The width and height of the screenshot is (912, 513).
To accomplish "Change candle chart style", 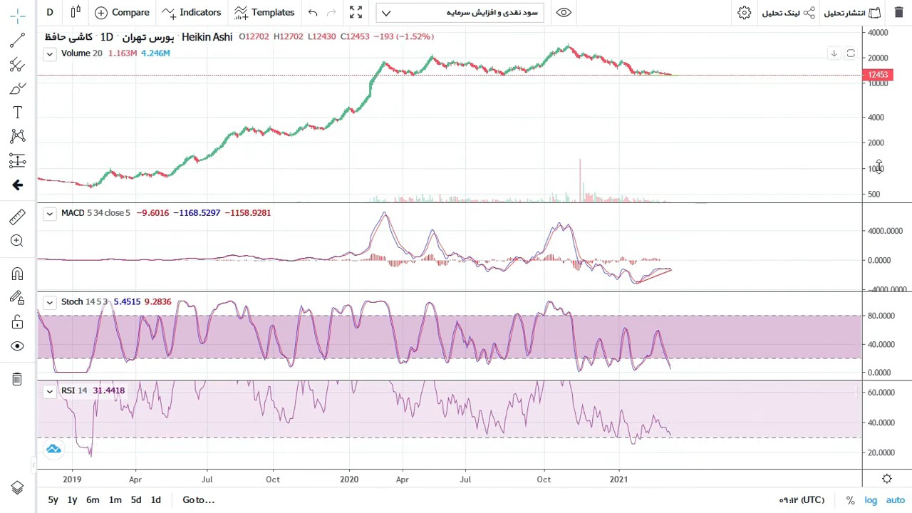I will click(x=76, y=12).
